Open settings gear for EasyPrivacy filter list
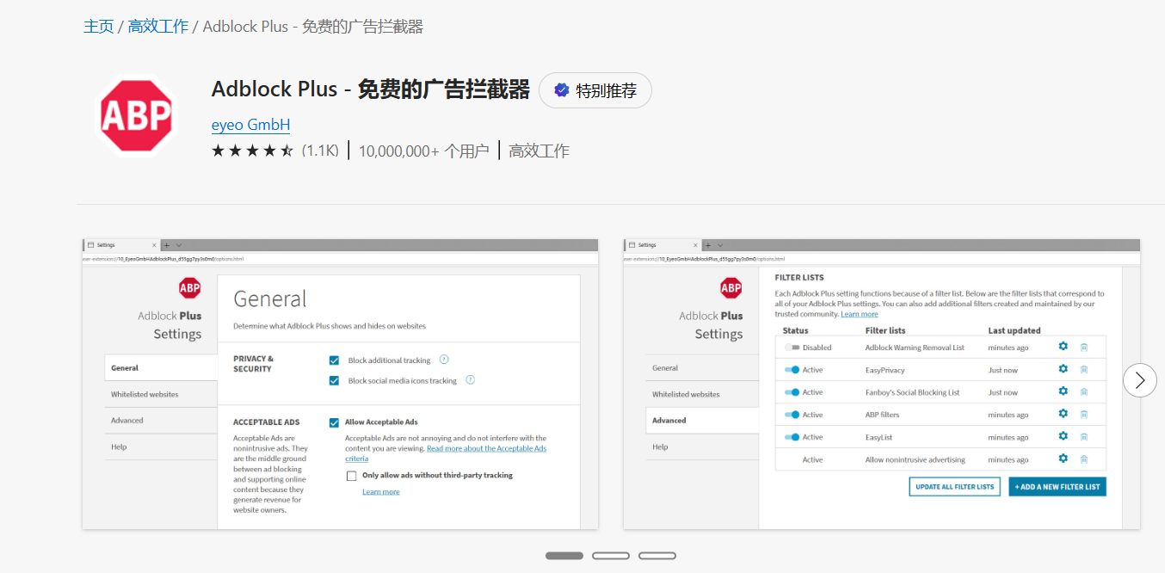The width and height of the screenshot is (1165, 573). pos(1063,369)
